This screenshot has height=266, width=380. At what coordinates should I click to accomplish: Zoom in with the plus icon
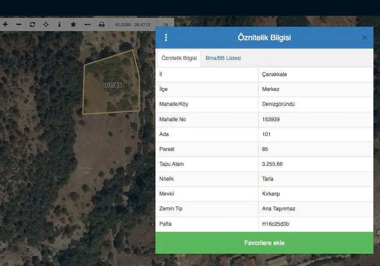pyautogui.click(x=5, y=24)
